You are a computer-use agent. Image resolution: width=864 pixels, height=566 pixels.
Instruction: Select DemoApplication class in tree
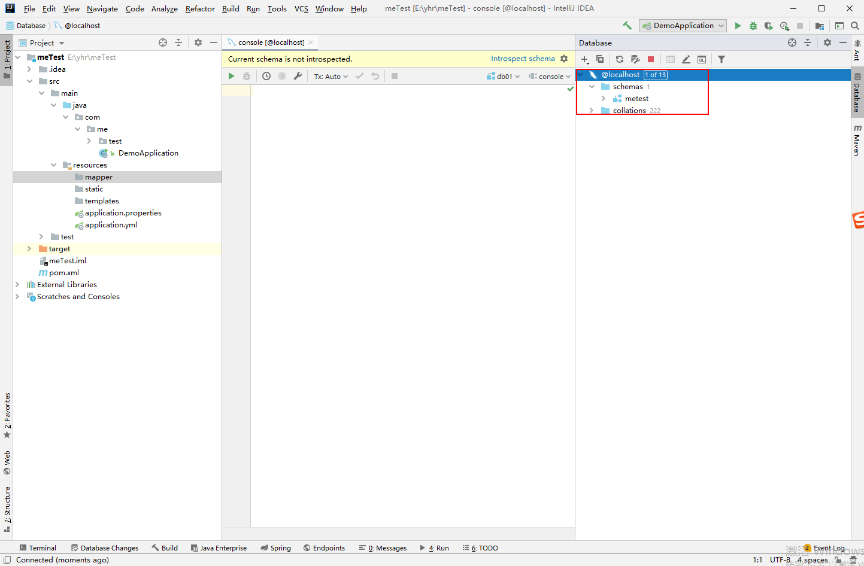click(139, 153)
